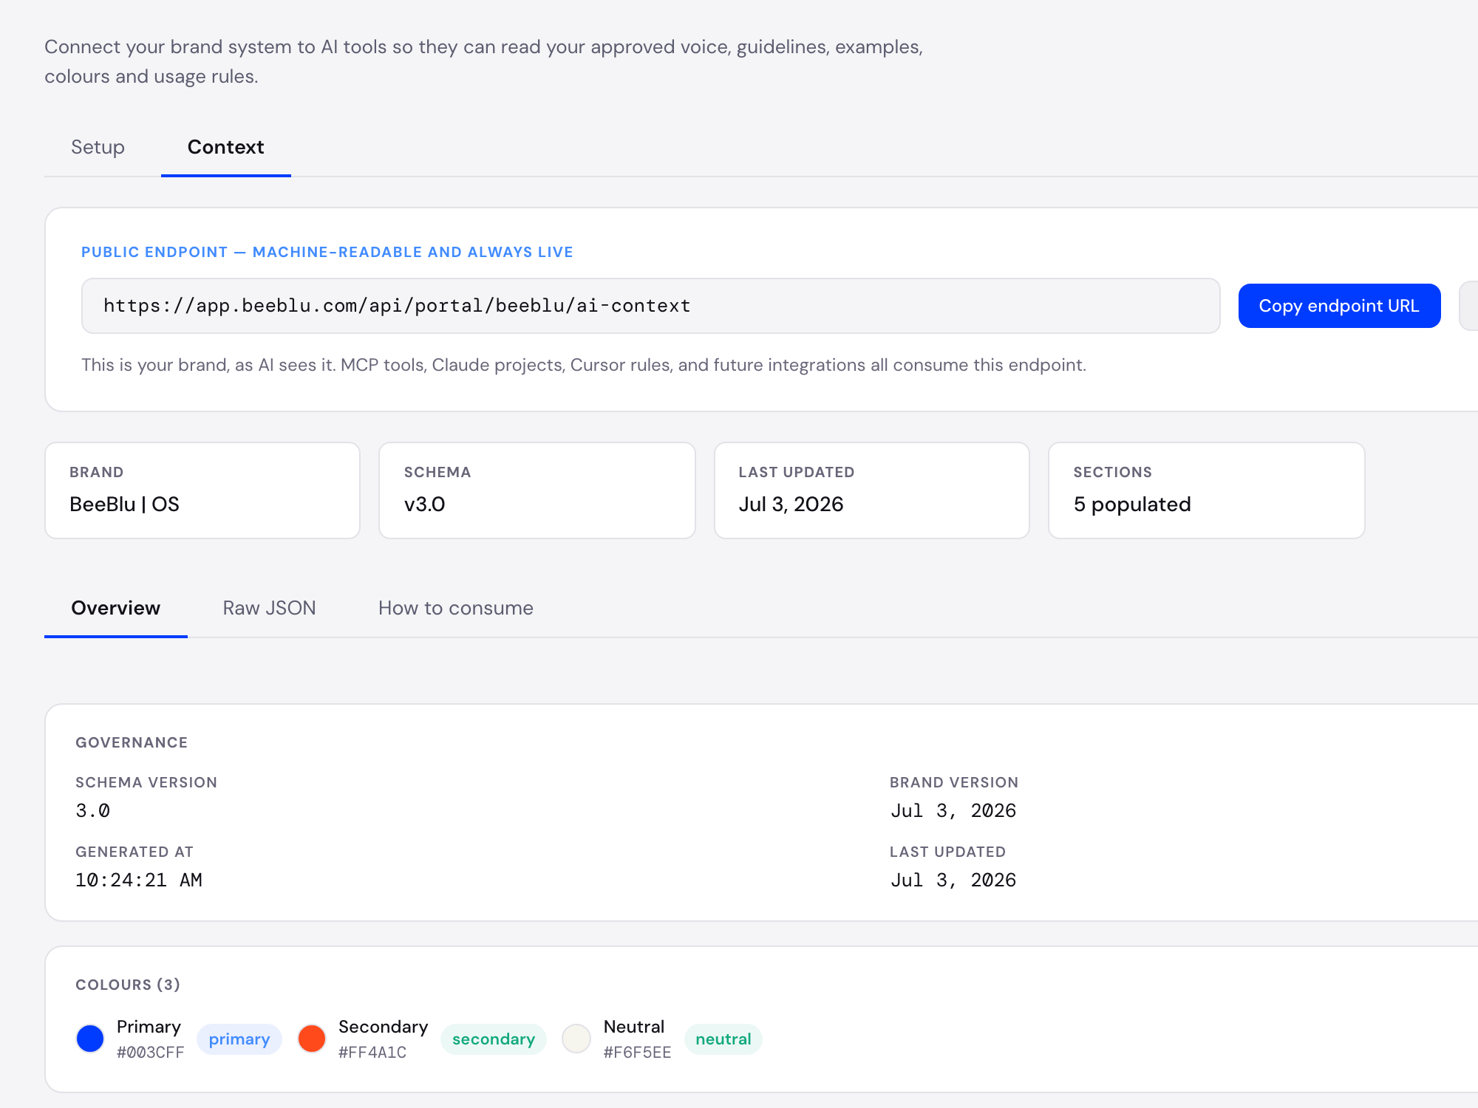Screen dimensions: 1478x1108
Task: Click the Neutral colour name label
Action: point(634,1027)
